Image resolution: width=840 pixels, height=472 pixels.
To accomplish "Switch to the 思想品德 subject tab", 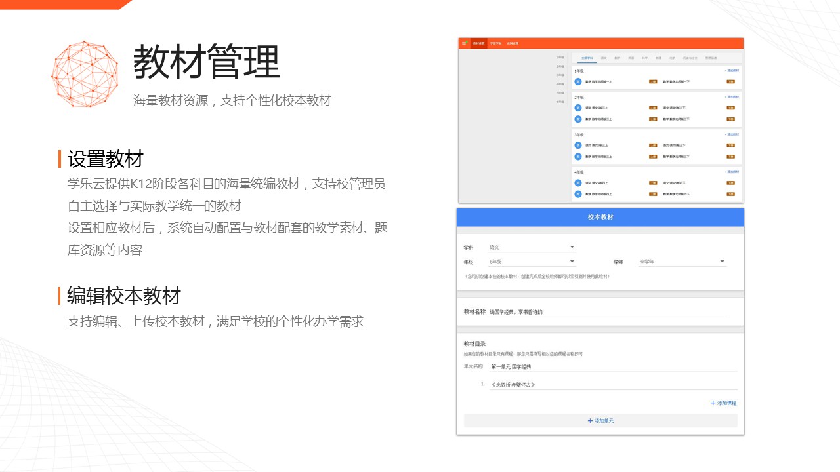I will [x=711, y=58].
